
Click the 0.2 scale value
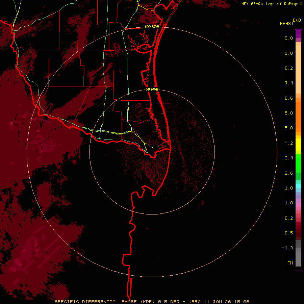289,218
